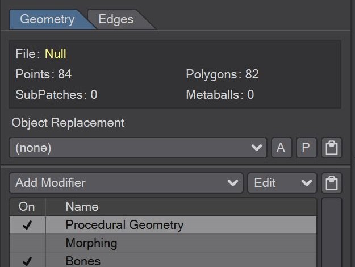Viewport: 355px width, 267px height.
Task: Open the Add Modifier dropdown
Action: coord(126,183)
